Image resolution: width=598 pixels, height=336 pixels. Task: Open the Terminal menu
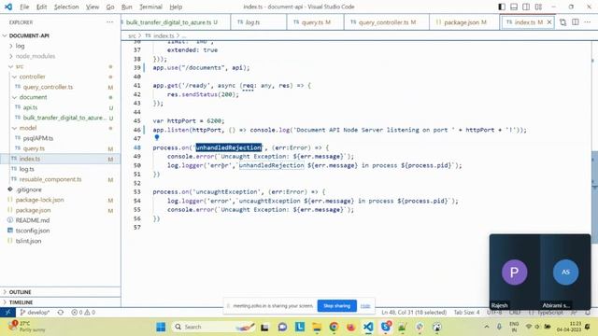[150, 7]
